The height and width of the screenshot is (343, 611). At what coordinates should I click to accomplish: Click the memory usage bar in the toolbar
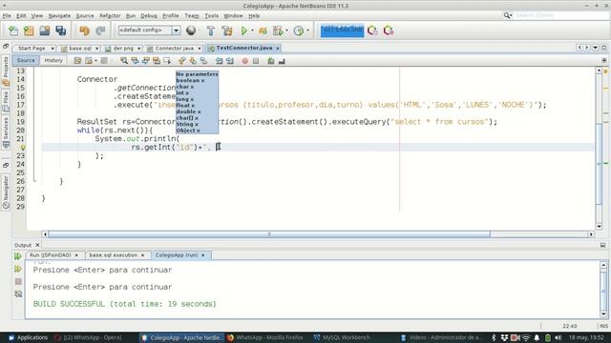342,30
